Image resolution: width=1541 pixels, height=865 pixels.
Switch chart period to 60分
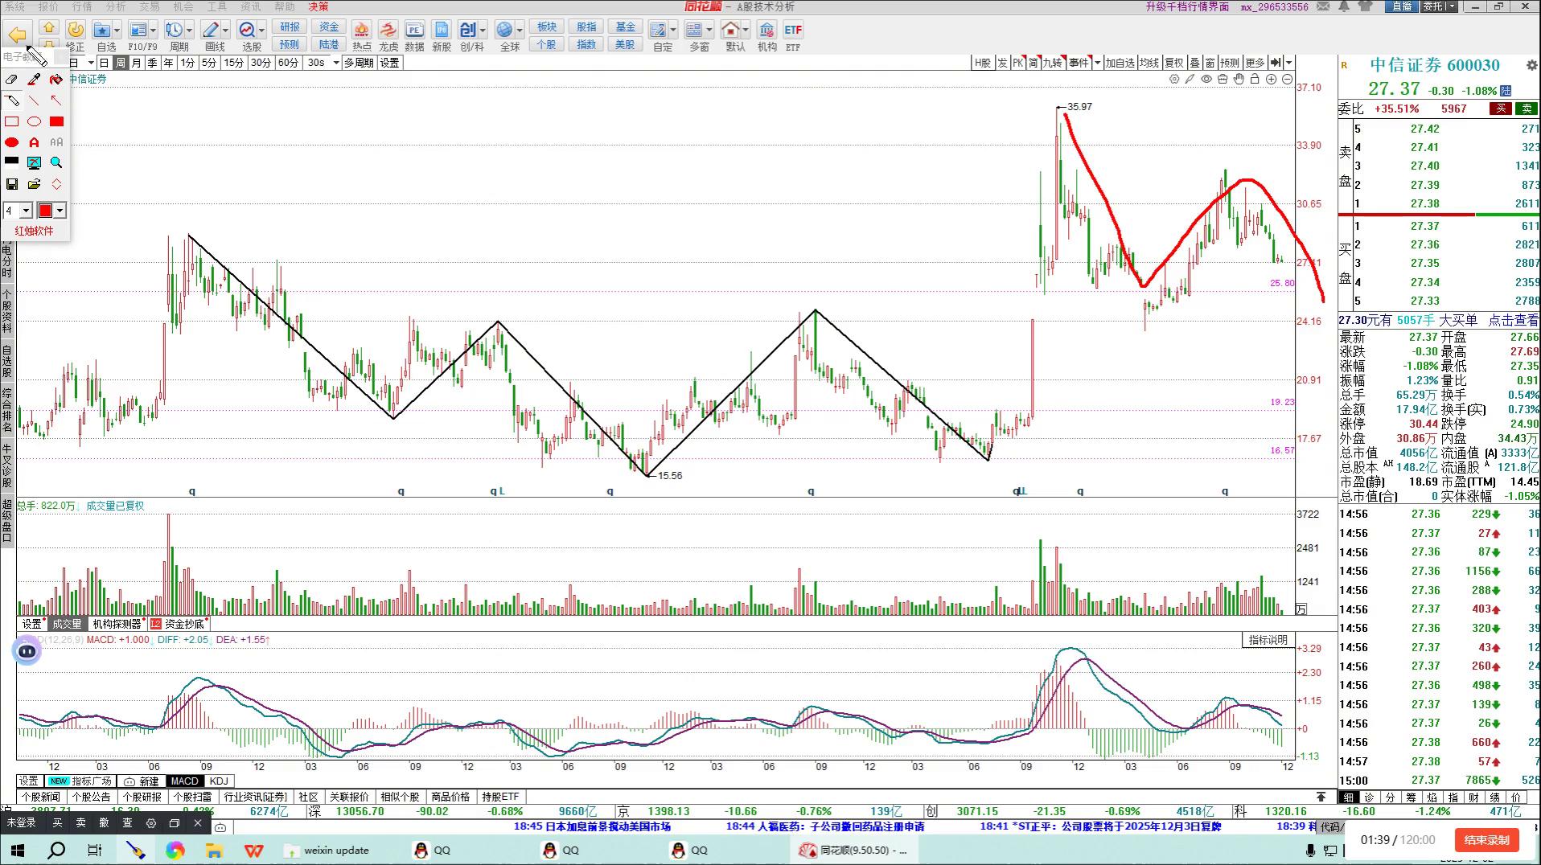click(288, 63)
